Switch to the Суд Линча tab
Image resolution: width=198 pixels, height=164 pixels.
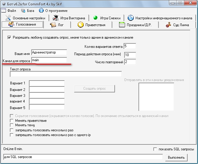point(178,25)
